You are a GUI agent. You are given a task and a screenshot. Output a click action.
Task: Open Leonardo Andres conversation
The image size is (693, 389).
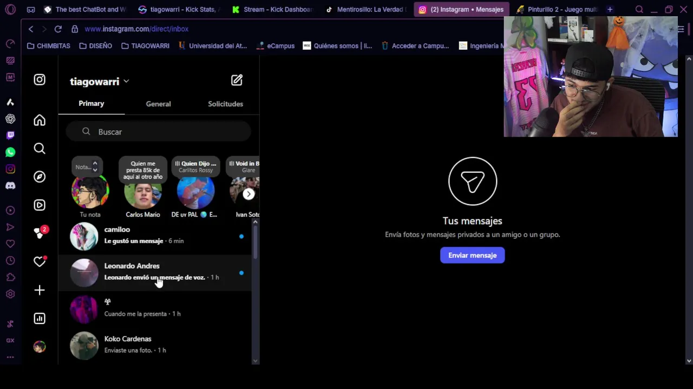coord(155,272)
